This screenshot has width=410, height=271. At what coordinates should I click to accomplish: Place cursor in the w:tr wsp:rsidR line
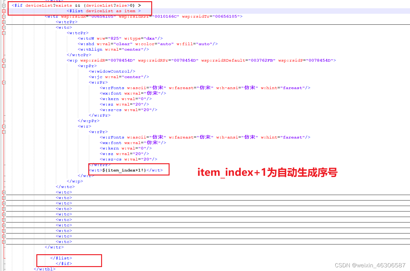click(144, 16)
